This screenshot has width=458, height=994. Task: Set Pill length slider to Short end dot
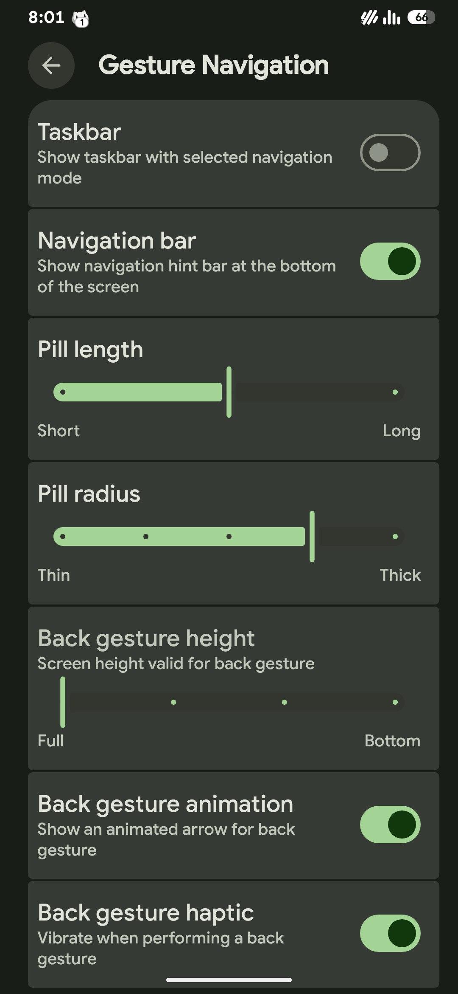click(x=63, y=392)
